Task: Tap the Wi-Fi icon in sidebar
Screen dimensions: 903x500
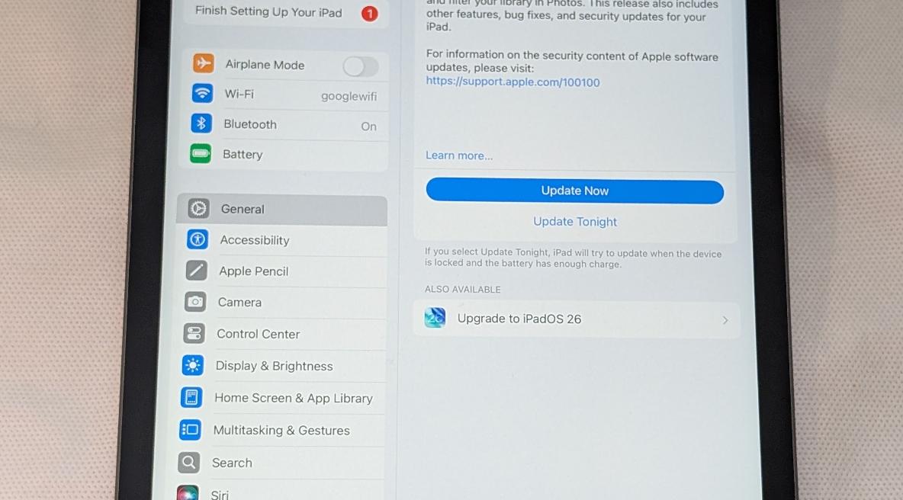Action: click(x=202, y=93)
